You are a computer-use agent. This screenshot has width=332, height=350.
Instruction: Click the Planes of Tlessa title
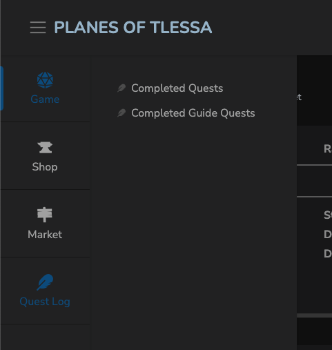[133, 28]
